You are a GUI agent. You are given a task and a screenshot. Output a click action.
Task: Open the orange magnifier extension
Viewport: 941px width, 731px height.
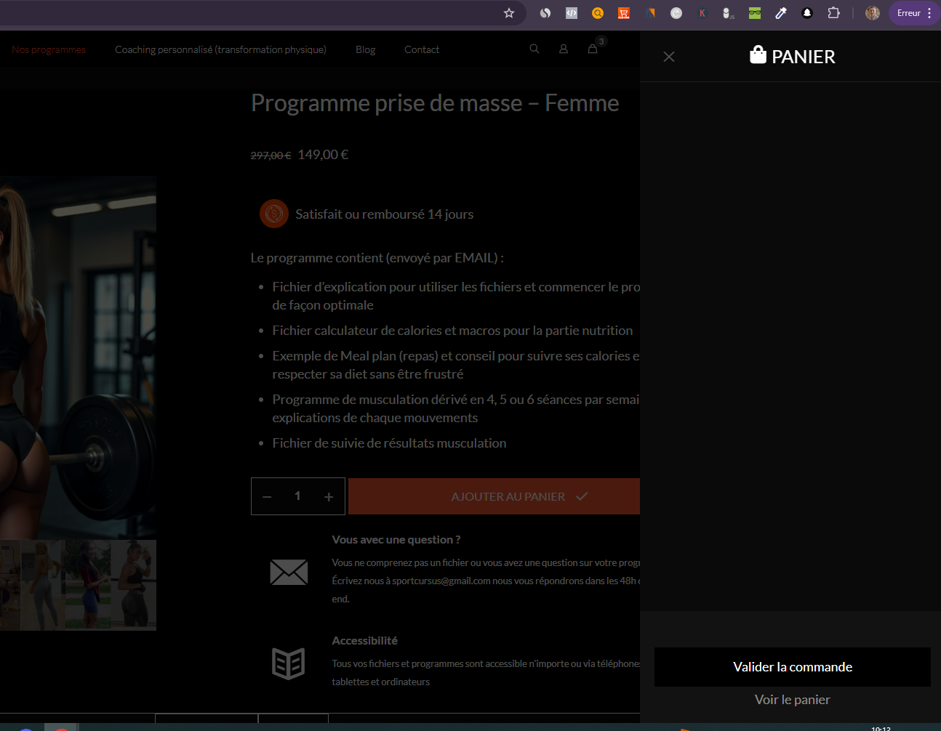click(598, 13)
